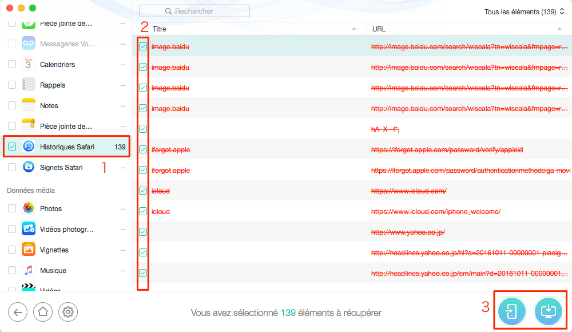Click the Données média section label
Image resolution: width=572 pixels, height=332 pixels.
coord(31,190)
